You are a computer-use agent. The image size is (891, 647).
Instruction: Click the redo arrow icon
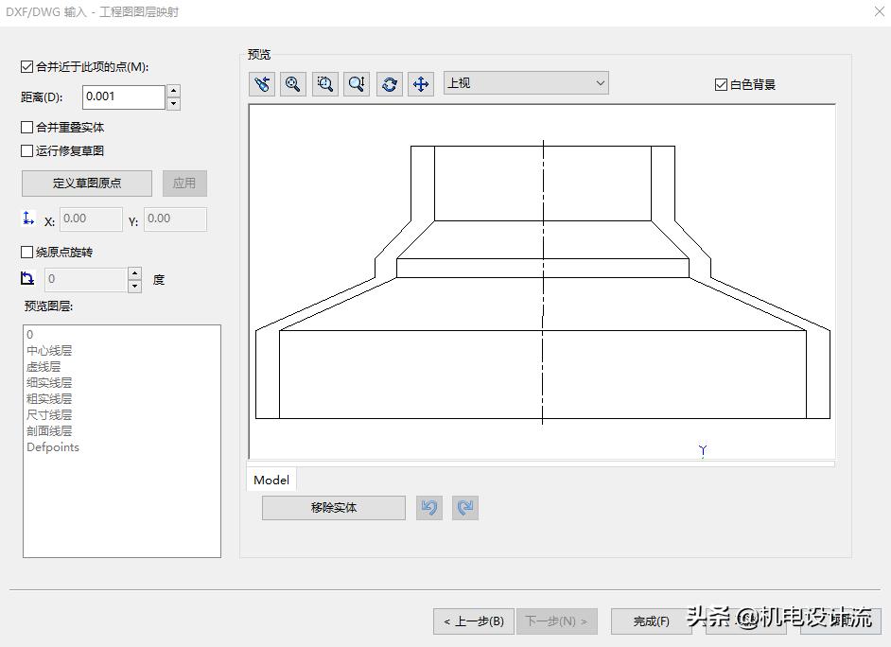[464, 508]
